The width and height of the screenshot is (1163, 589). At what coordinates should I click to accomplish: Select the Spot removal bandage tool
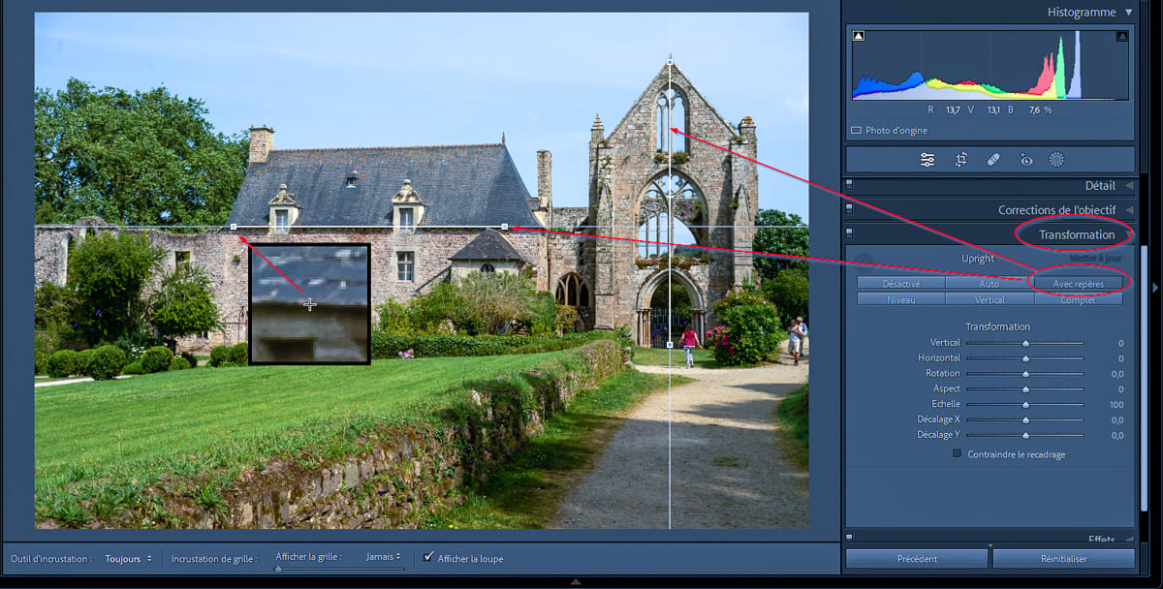click(x=993, y=160)
